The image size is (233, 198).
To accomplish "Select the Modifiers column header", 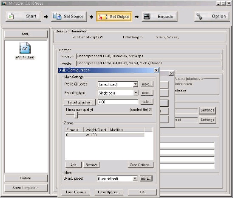I will [126, 130].
